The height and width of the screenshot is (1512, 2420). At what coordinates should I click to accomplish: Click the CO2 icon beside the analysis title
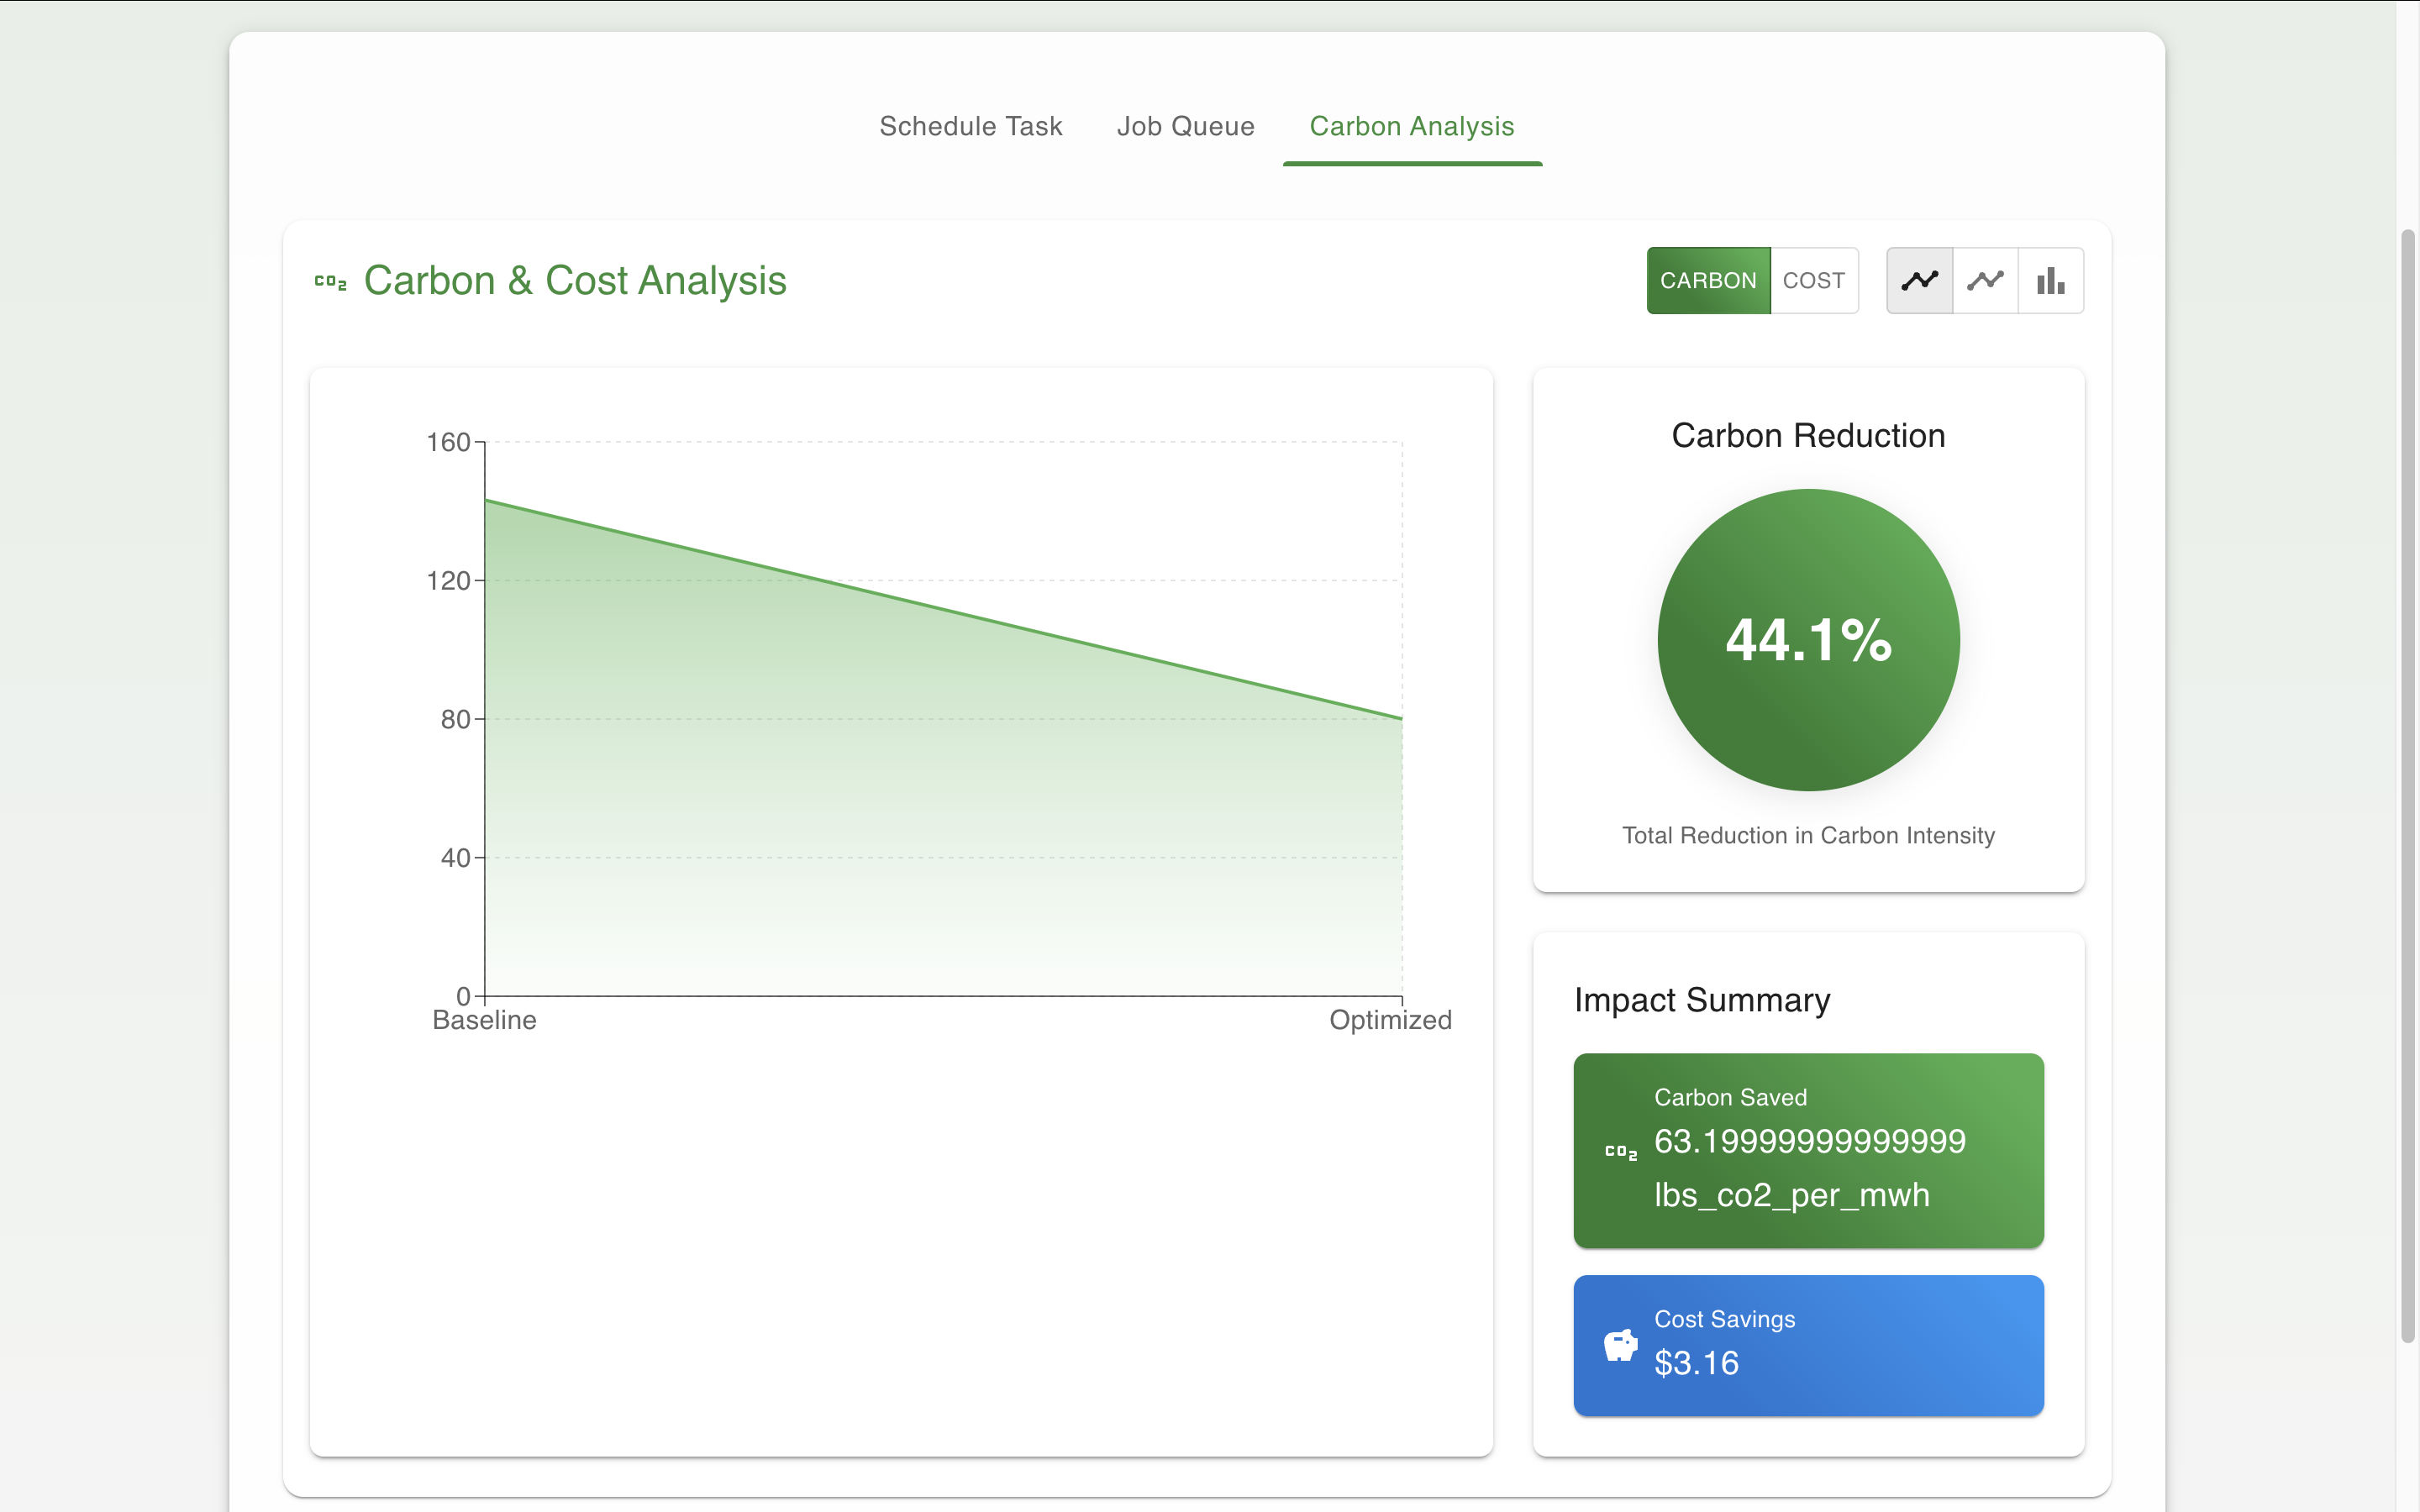[x=330, y=282]
